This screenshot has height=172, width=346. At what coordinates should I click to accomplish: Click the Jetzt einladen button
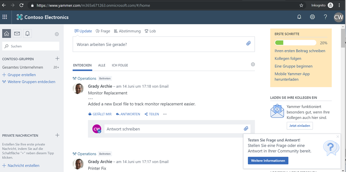[x=300, y=126]
